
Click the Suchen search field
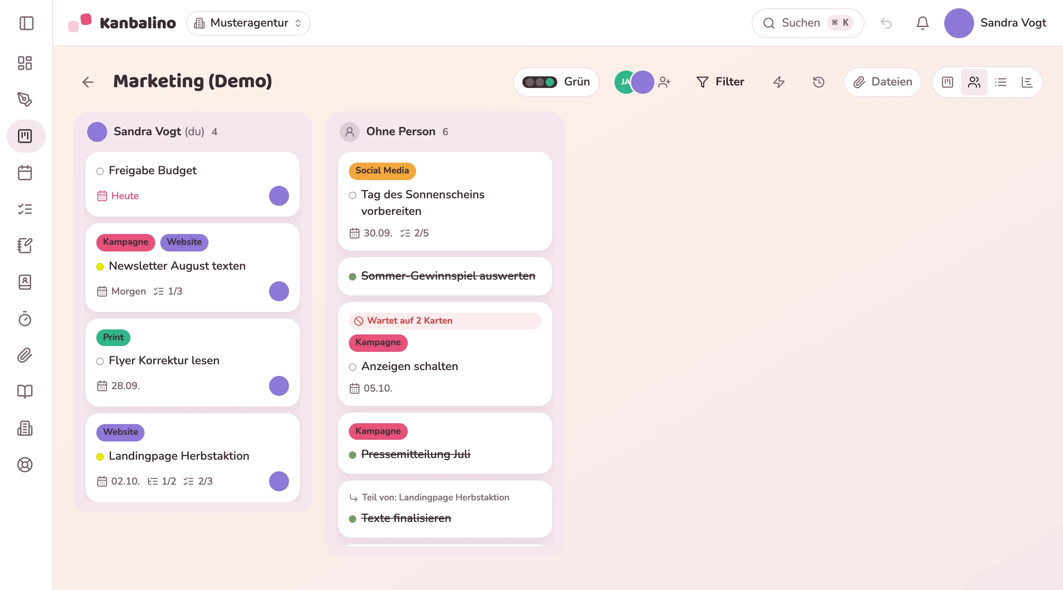pos(808,23)
